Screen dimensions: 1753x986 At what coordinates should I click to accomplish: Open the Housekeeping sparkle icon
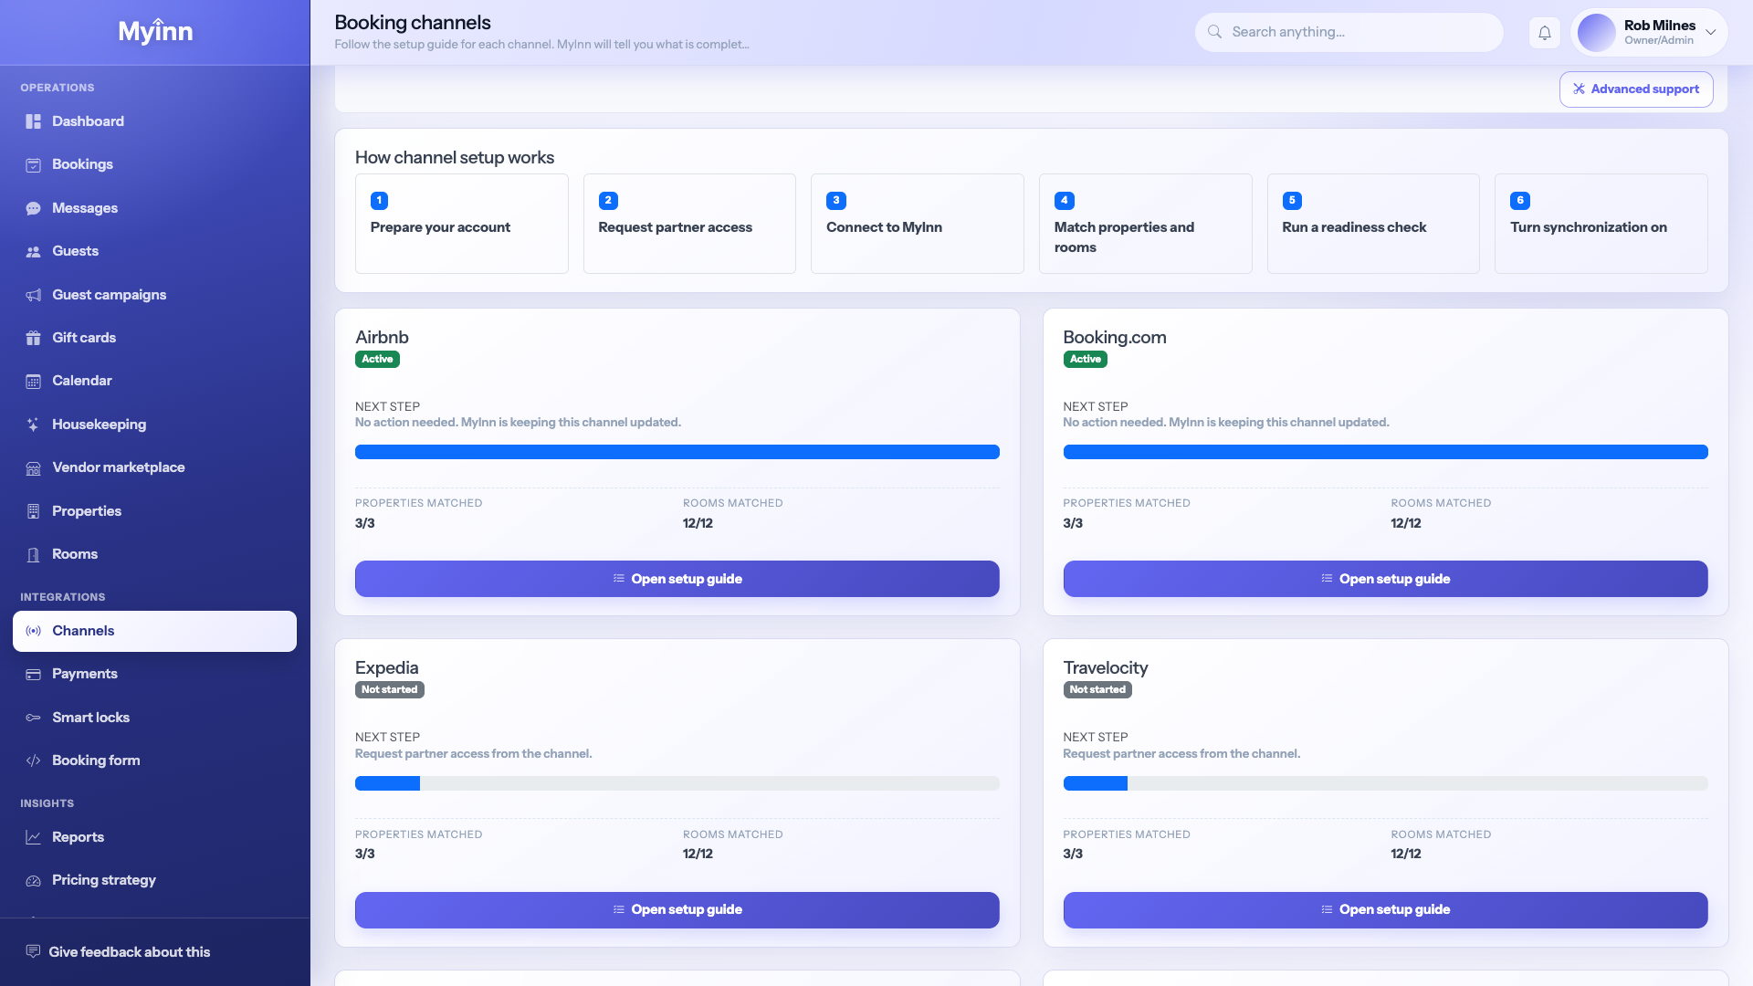point(34,425)
